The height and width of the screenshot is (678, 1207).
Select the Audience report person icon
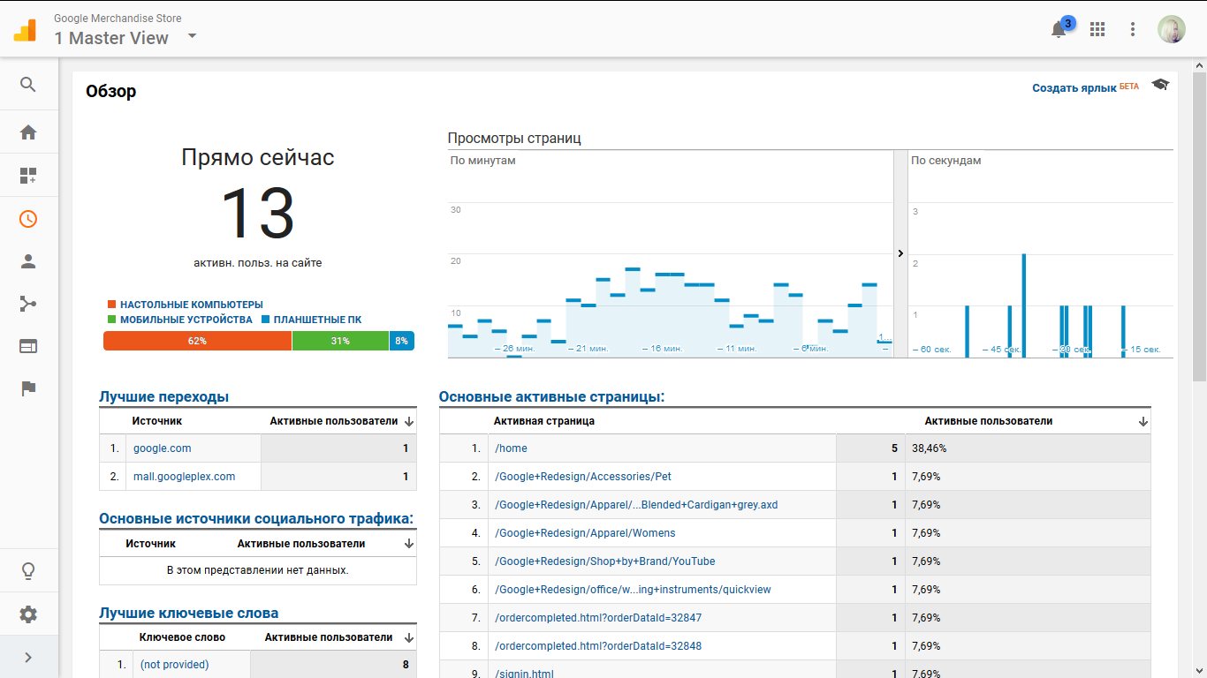[x=27, y=261]
